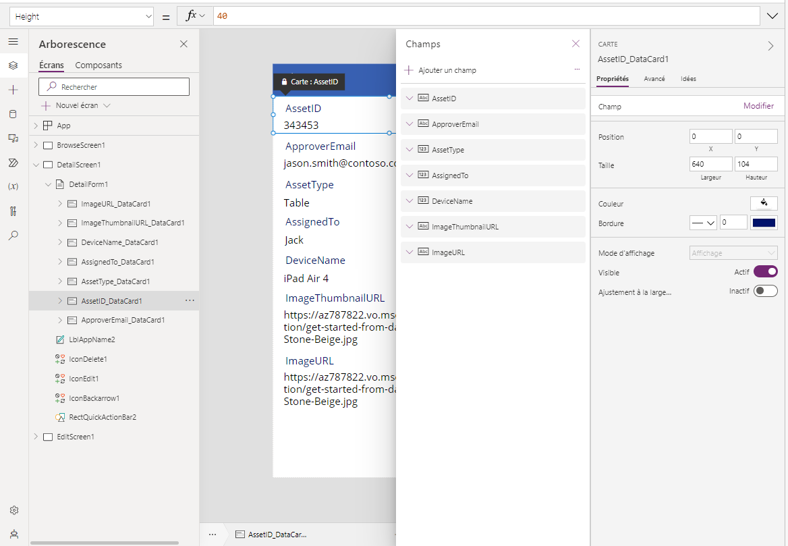
Task: Select the IconEdit1 item in tree
Action: coord(84,379)
